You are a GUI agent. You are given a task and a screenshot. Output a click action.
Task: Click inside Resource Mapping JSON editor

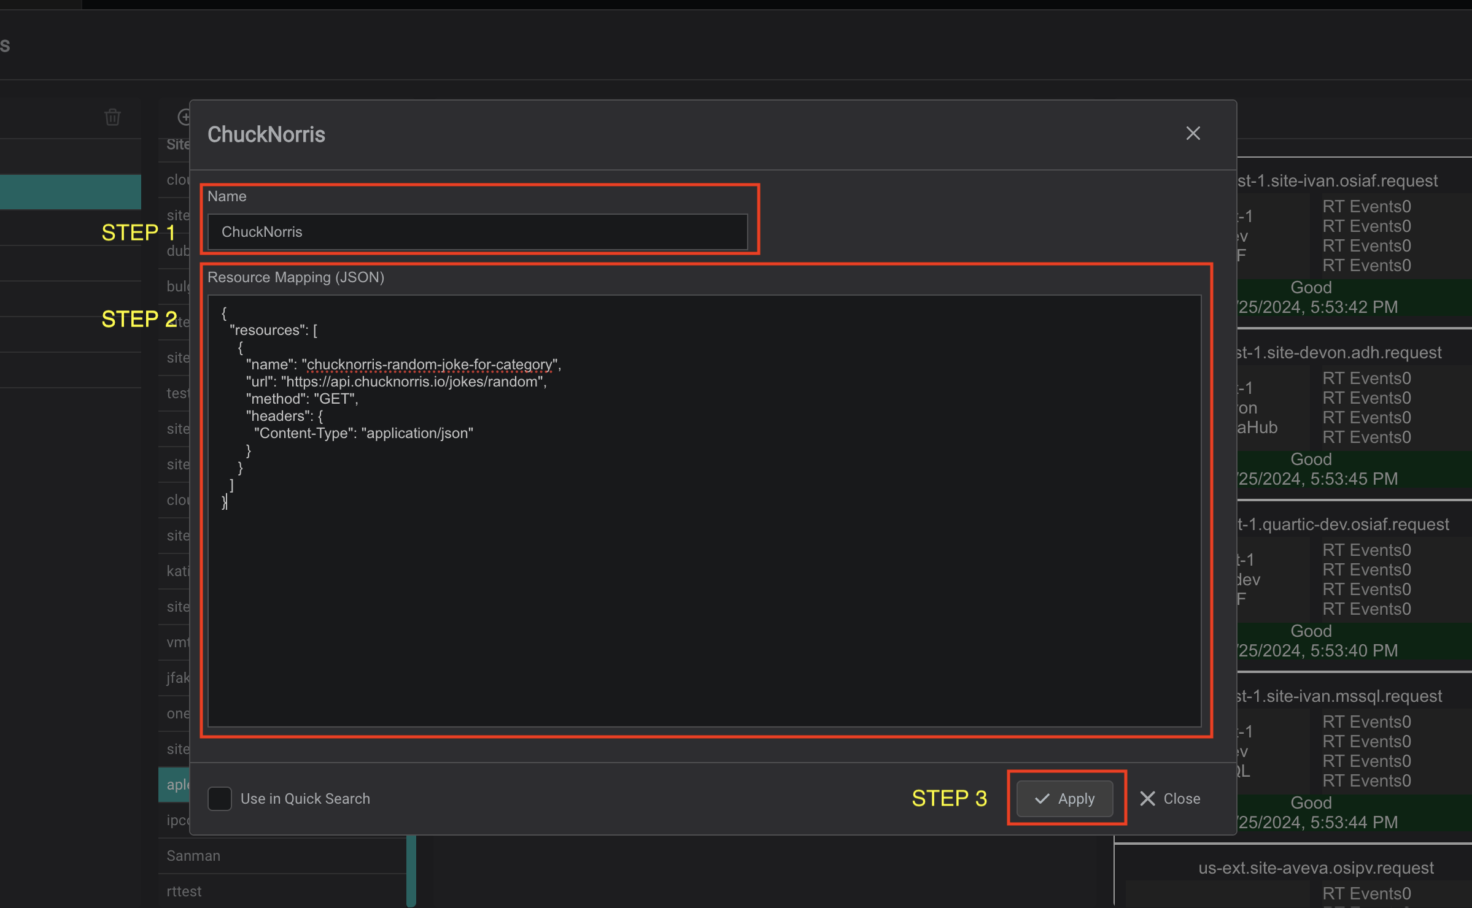click(x=704, y=510)
